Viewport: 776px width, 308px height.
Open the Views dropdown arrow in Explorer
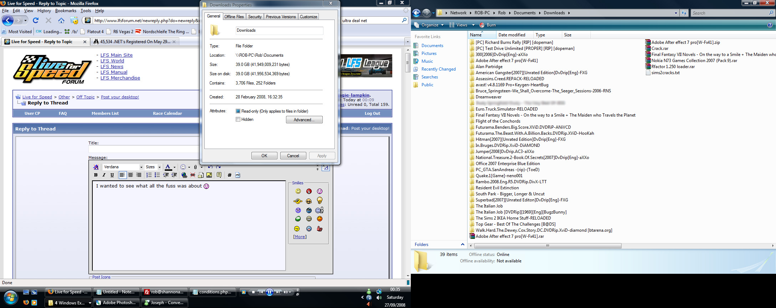(x=473, y=25)
